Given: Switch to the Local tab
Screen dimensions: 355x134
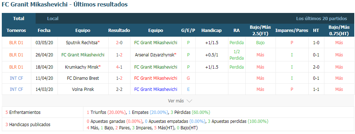Looking at the screenshot, I should (x=53, y=19).
